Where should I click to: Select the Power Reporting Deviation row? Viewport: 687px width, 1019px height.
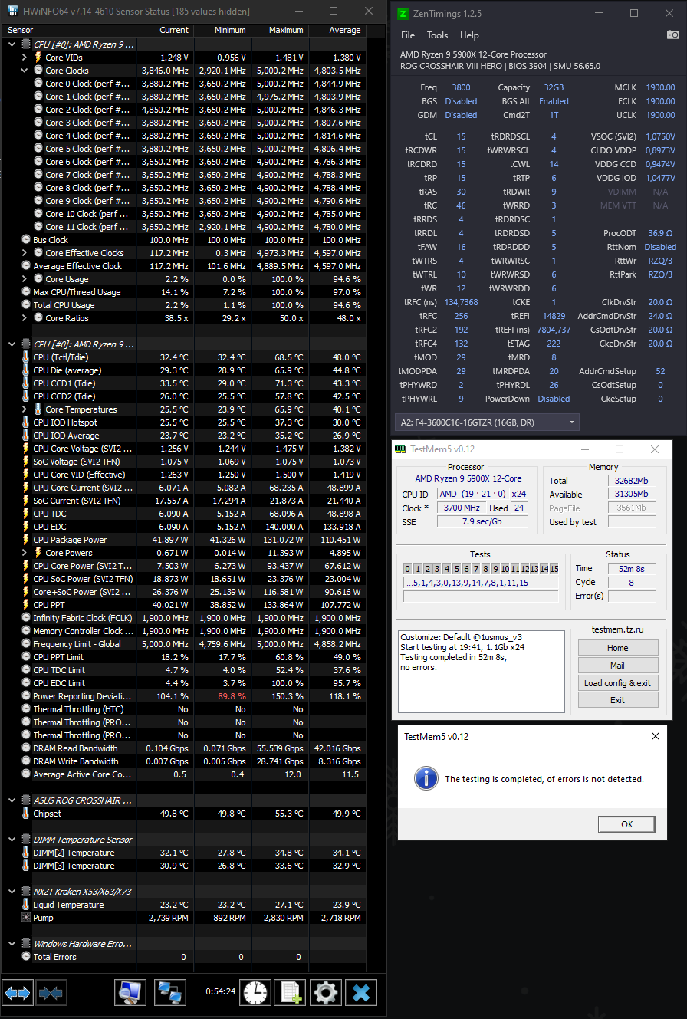click(183, 696)
